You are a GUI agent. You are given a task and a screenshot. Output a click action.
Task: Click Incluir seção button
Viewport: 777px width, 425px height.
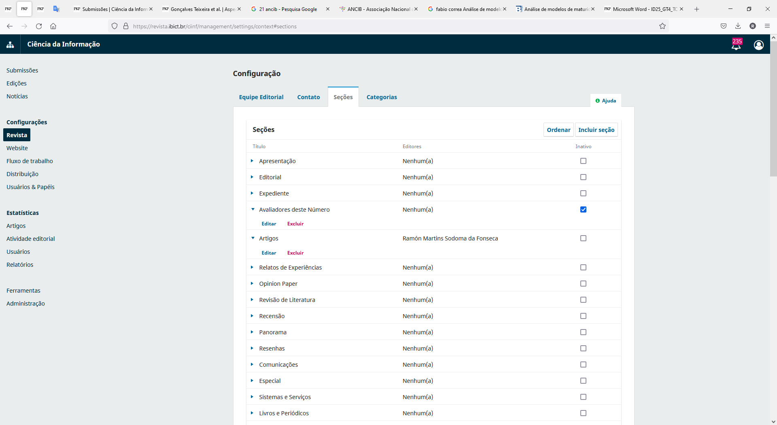click(x=596, y=130)
